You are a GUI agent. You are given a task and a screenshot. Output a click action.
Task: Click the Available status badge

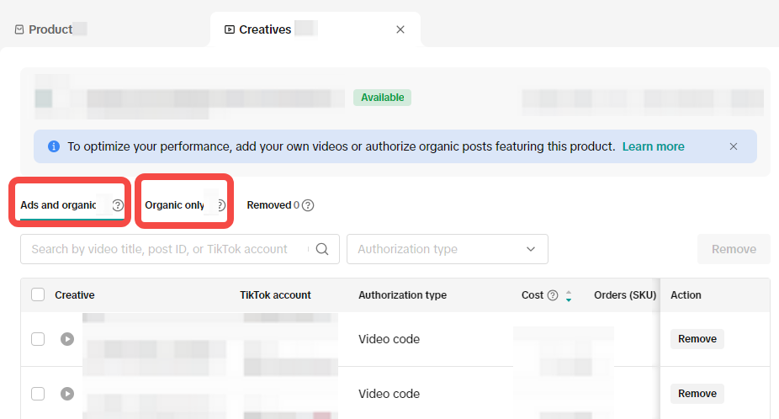pyautogui.click(x=382, y=98)
